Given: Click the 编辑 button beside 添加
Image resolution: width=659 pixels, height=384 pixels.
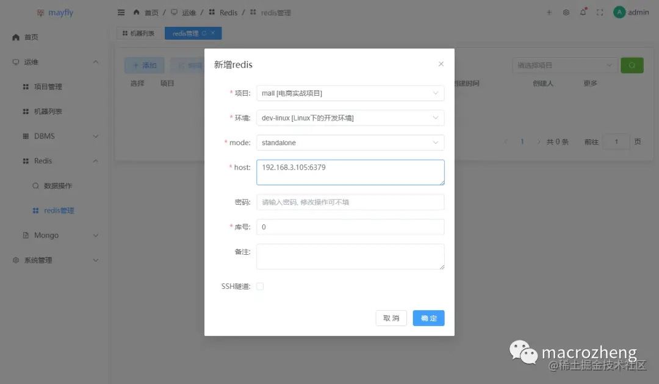Looking at the screenshot, I should [188, 65].
